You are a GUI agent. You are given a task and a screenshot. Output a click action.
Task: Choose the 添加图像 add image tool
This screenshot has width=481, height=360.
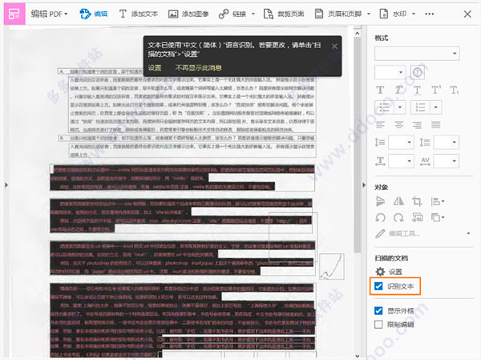tap(188, 14)
